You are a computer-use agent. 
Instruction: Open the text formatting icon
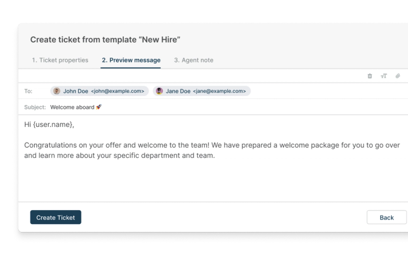[384, 76]
